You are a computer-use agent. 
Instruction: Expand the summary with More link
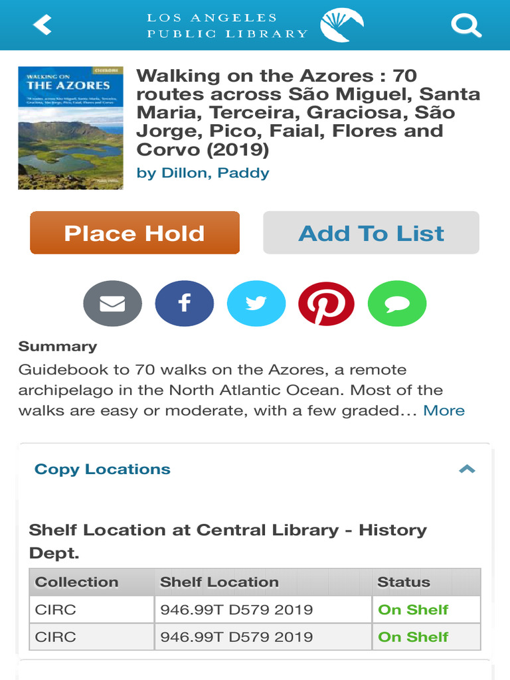(x=444, y=410)
